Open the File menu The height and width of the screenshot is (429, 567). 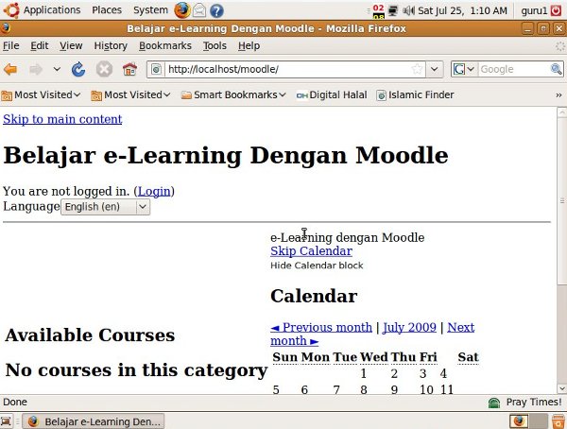10,46
